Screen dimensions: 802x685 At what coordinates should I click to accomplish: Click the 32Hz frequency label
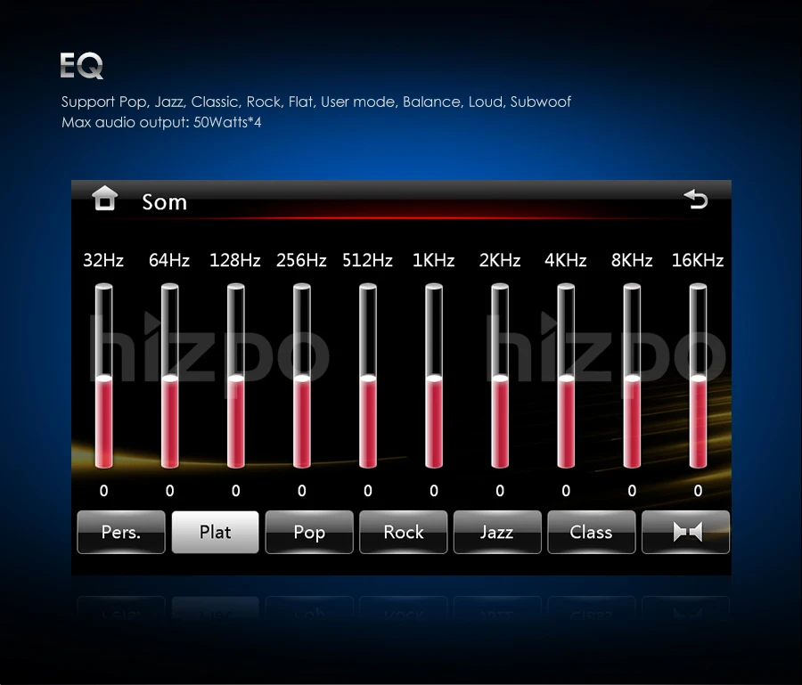[x=103, y=260]
